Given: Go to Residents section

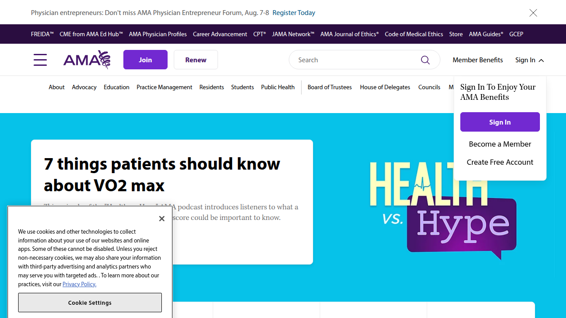Looking at the screenshot, I should coord(212,87).
